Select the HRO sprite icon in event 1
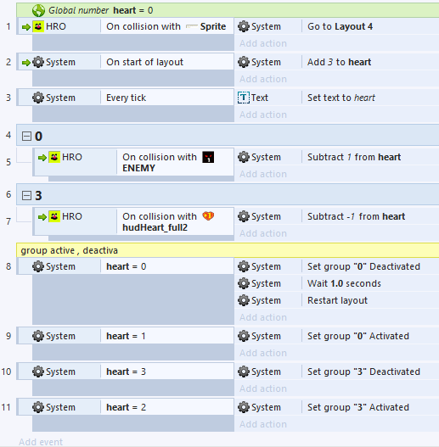The height and width of the screenshot is (447, 439). coord(38,26)
